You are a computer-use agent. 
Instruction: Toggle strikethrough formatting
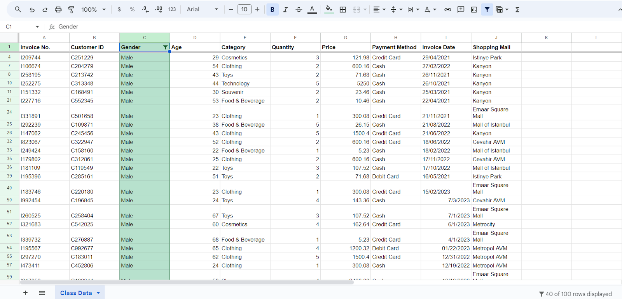[299, 9]
